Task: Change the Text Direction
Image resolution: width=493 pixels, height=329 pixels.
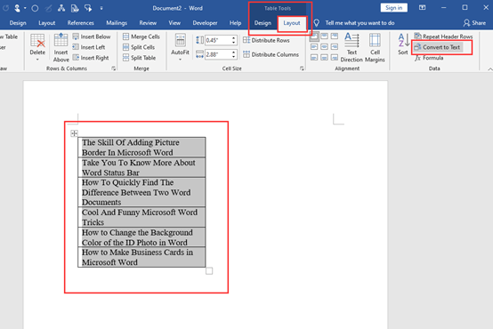Action: tap(352, 47)
